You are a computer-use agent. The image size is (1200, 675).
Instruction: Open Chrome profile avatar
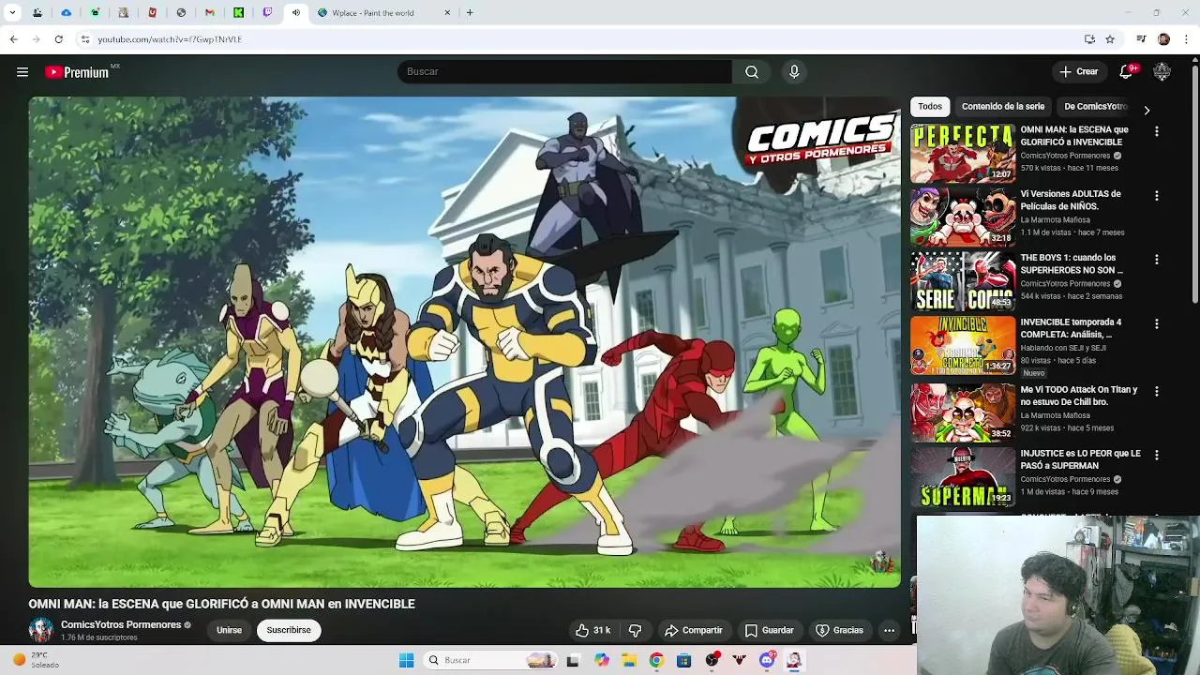(1163, 39)
